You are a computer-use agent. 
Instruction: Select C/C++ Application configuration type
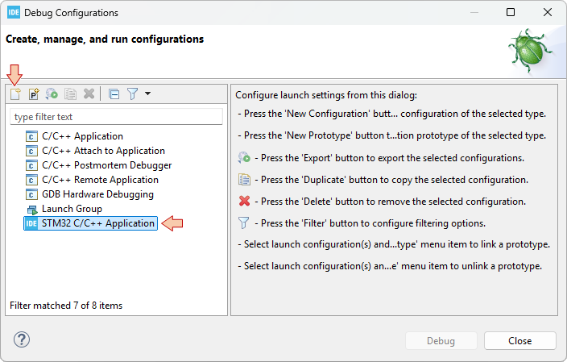82,136
